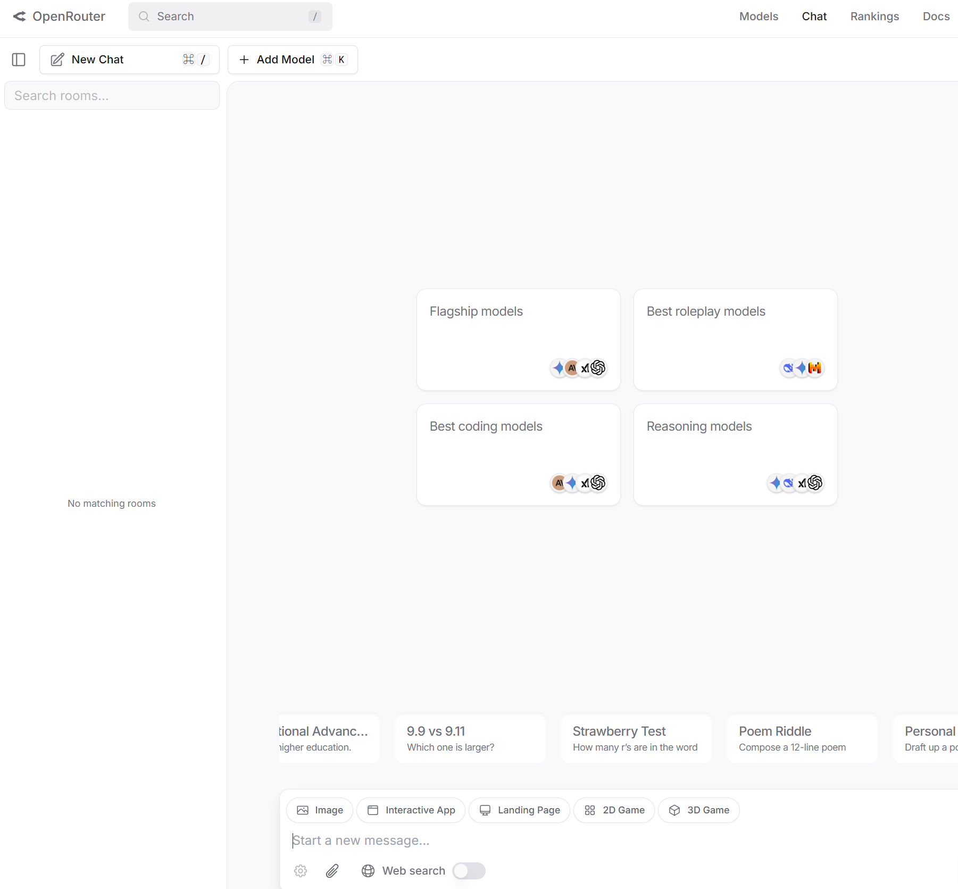Pick the Poem Riddle prompt

(x=803, y=739)
